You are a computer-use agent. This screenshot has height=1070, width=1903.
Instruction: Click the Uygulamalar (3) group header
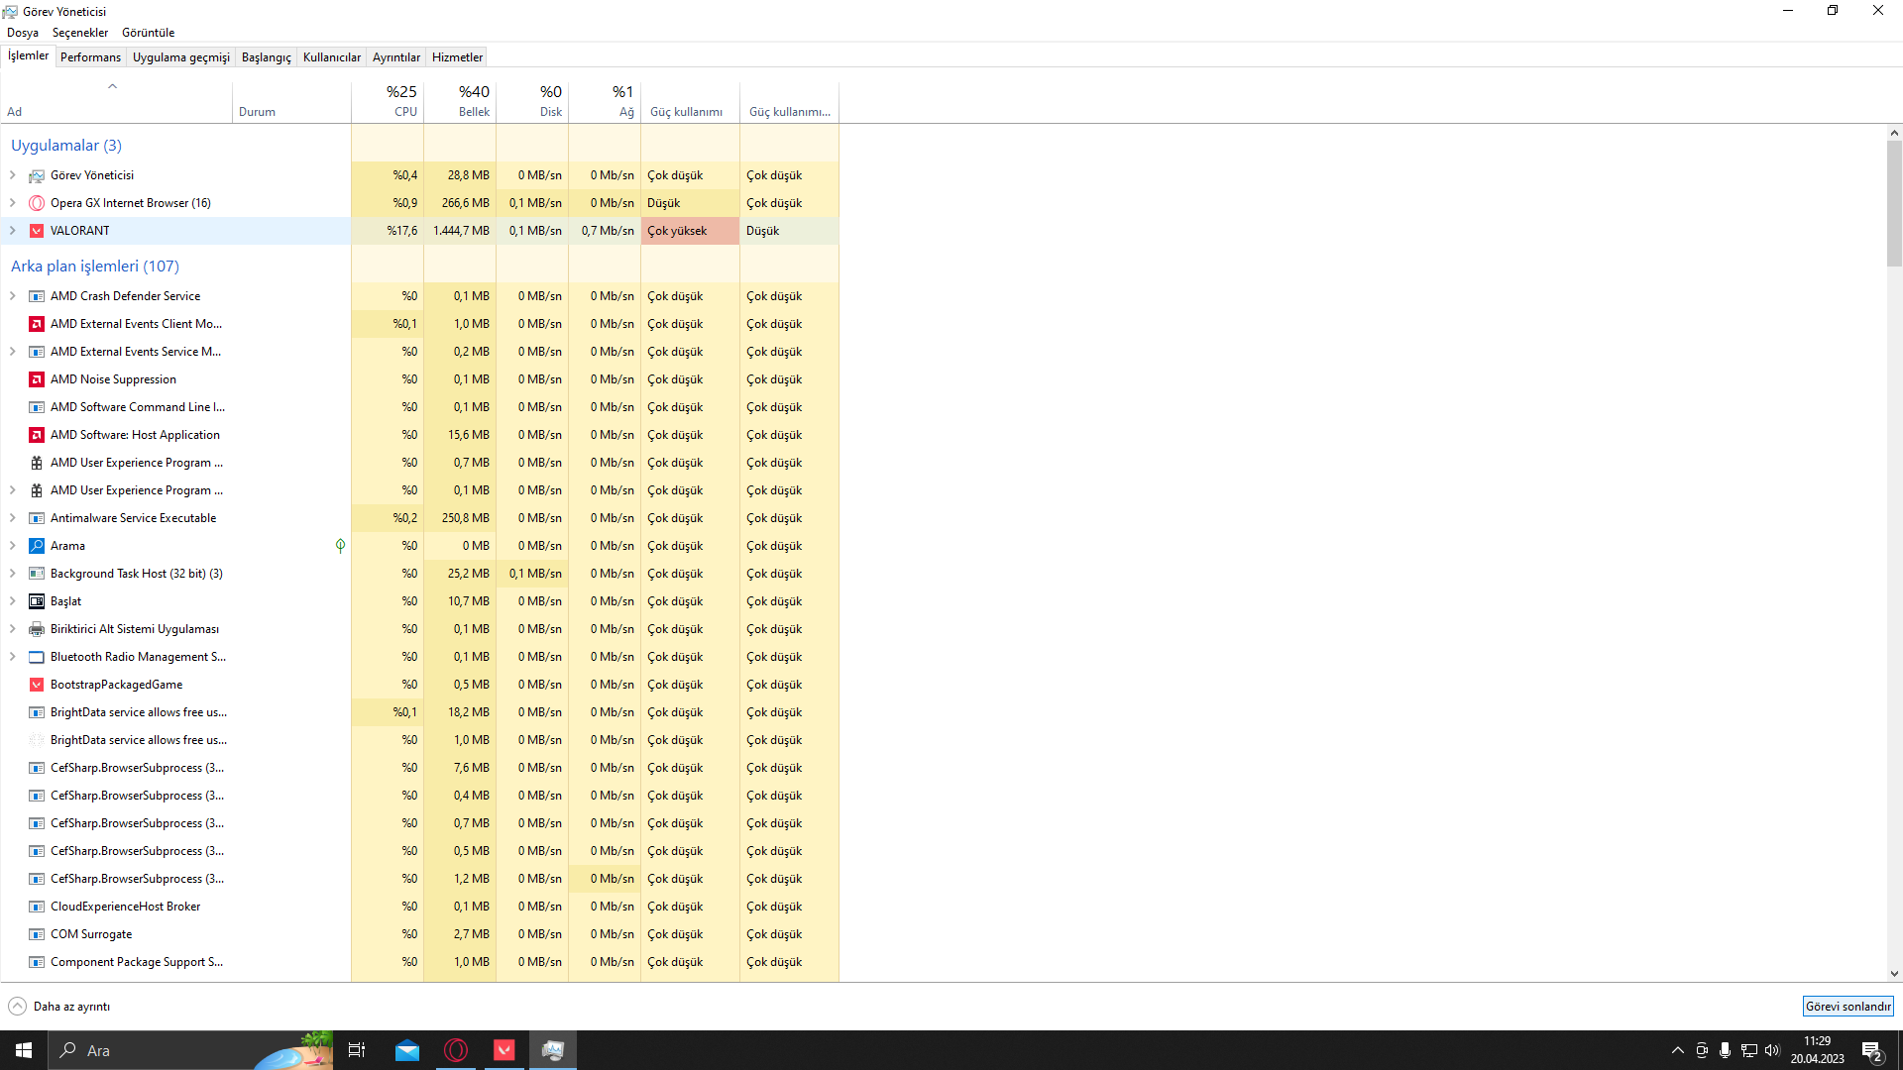66,146
